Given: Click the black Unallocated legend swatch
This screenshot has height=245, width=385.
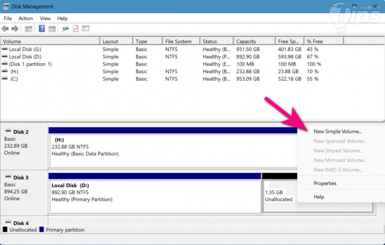Looking at the screenshot, I should (x=5, y=230).
